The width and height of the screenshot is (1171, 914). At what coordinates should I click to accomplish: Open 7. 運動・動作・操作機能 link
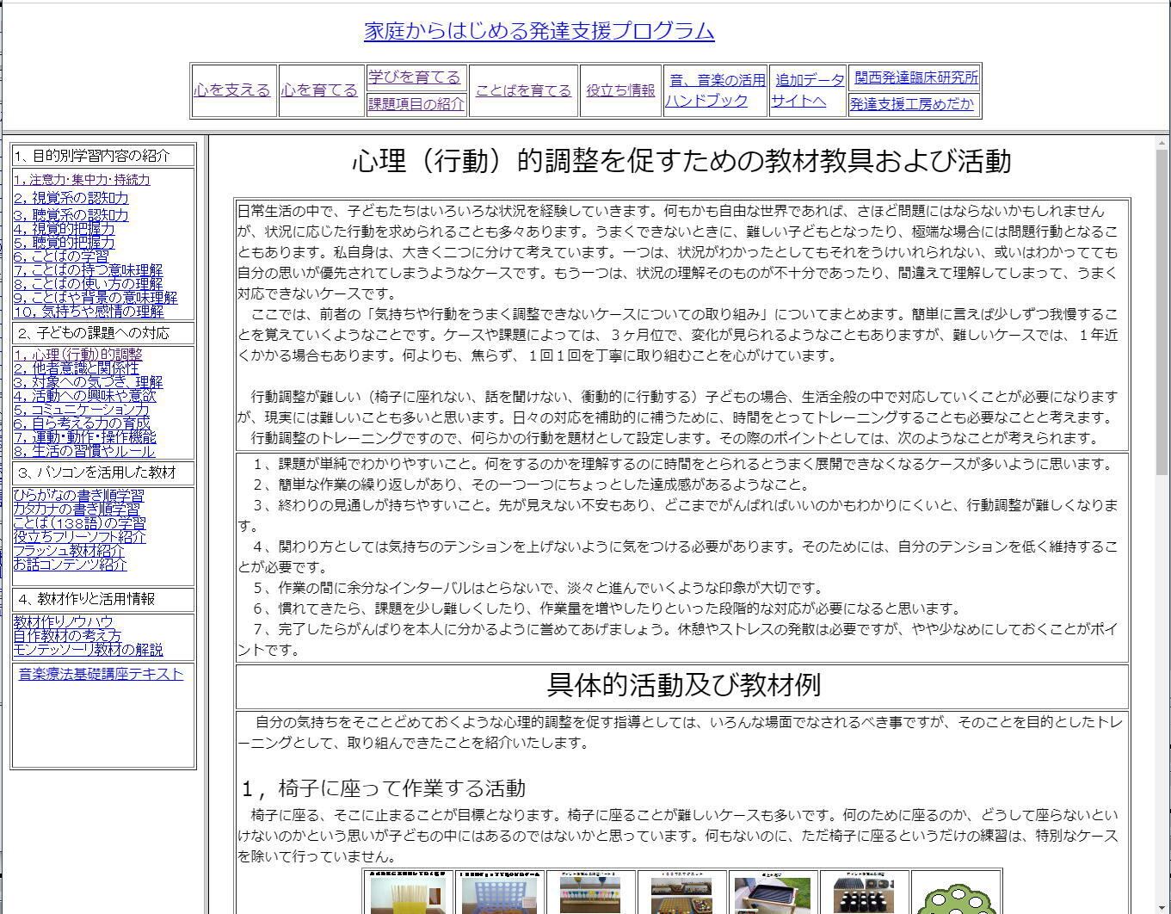(x=84, y=437)
